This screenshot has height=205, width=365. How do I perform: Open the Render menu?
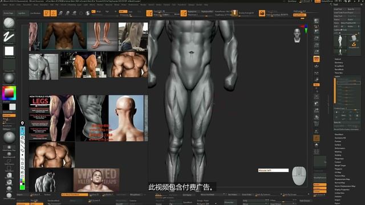143,5
